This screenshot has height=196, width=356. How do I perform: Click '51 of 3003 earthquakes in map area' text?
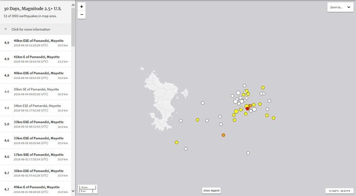click(30, 16)
